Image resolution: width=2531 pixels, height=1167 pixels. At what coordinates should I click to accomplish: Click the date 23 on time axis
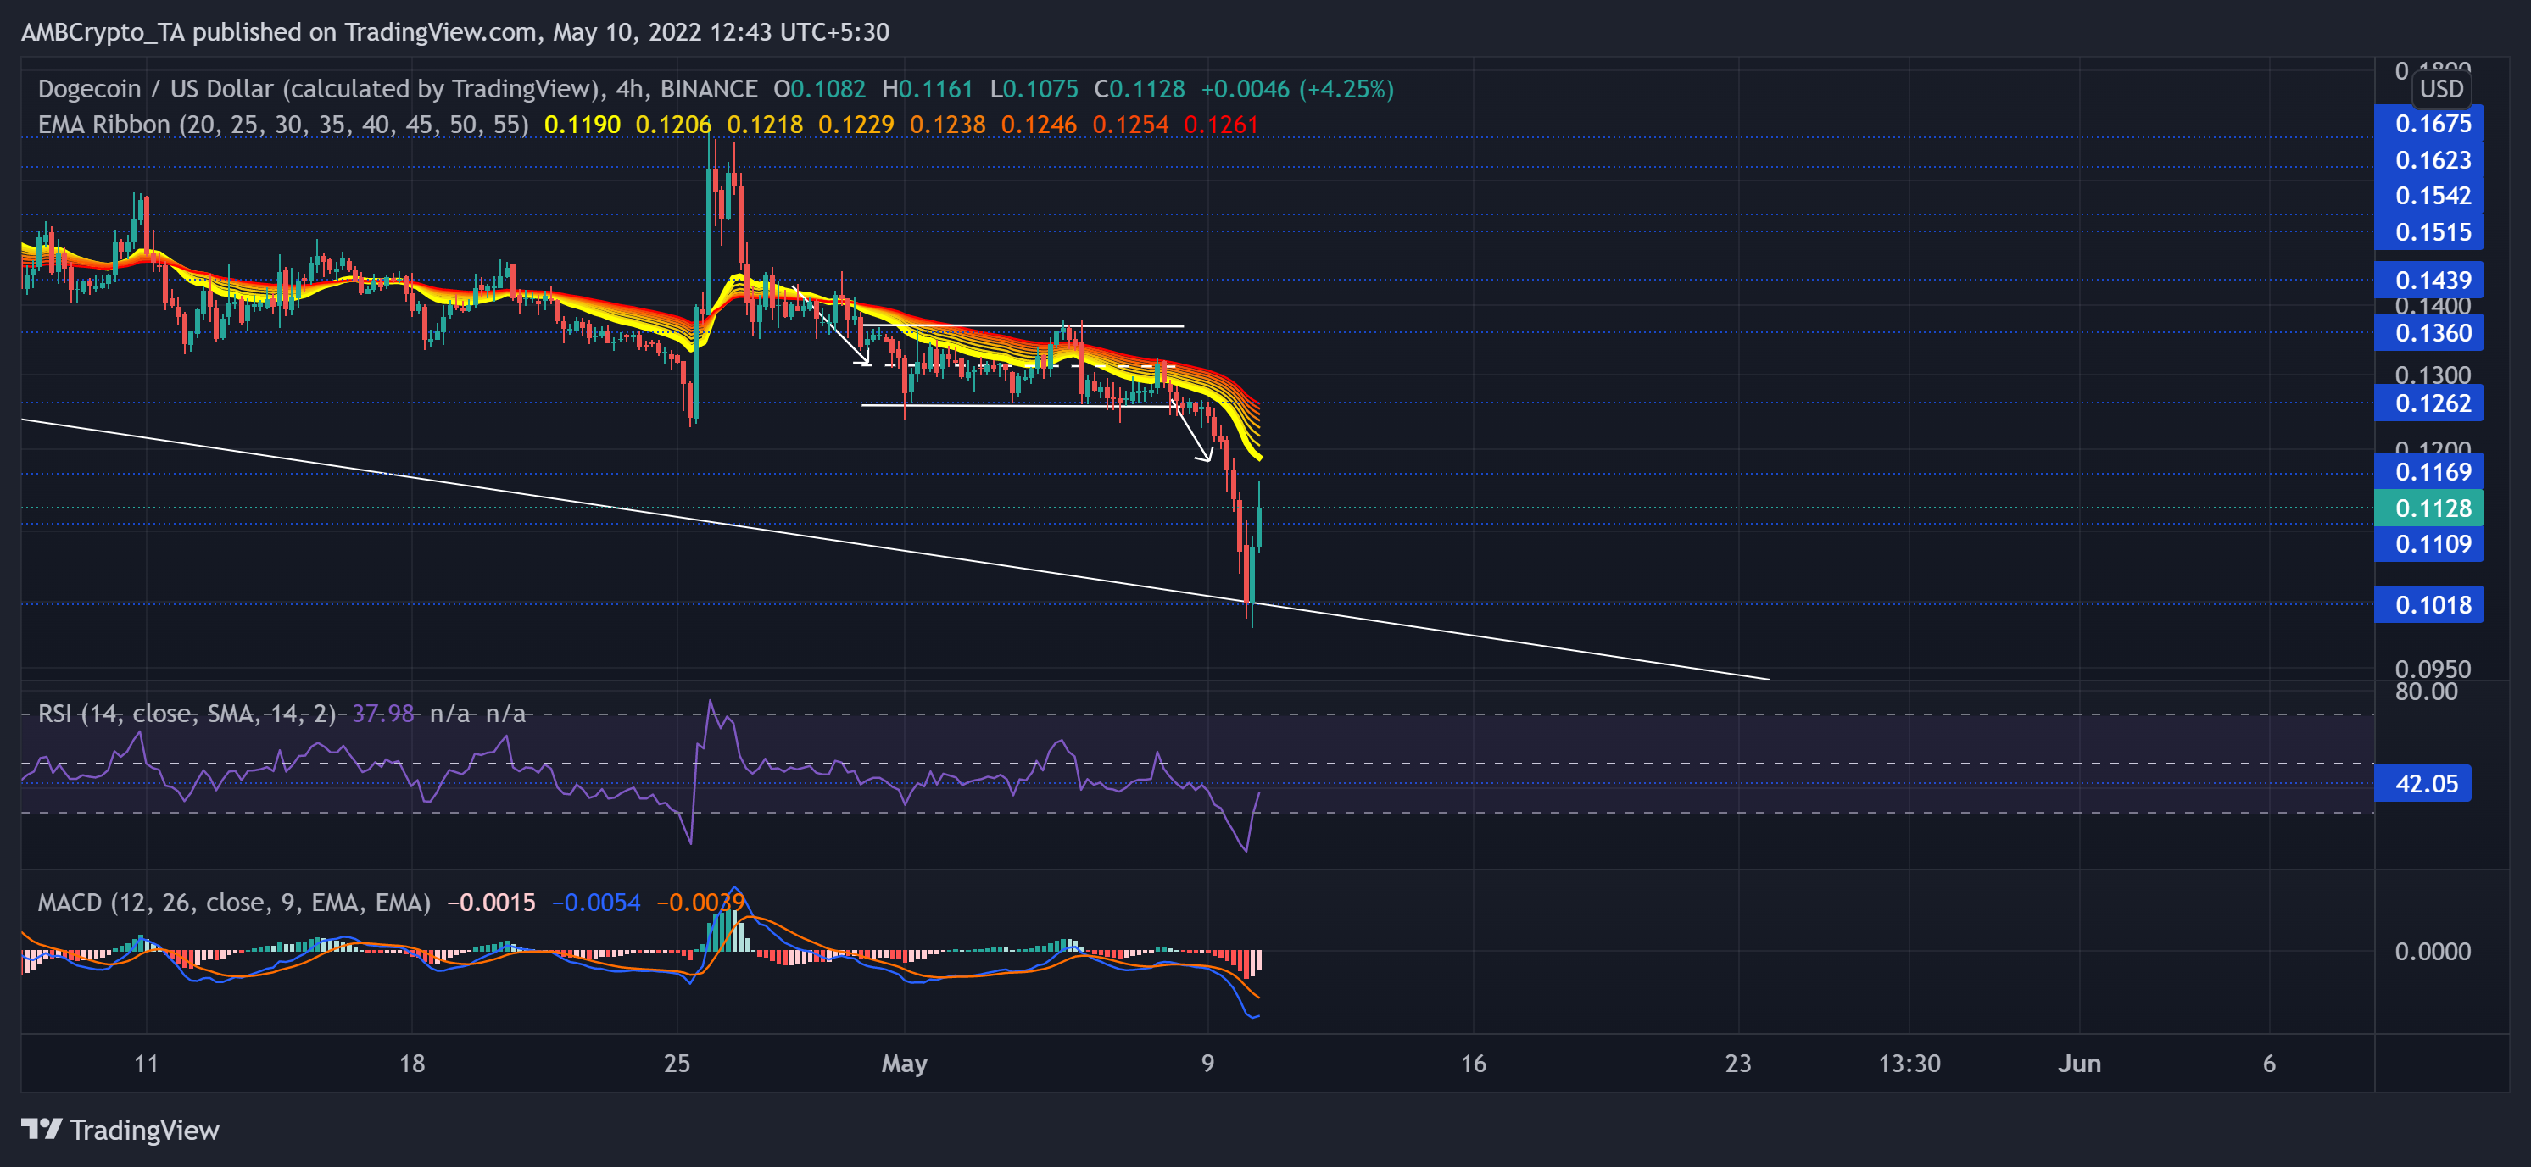pyautogui.click(x=1738, y=1063)
